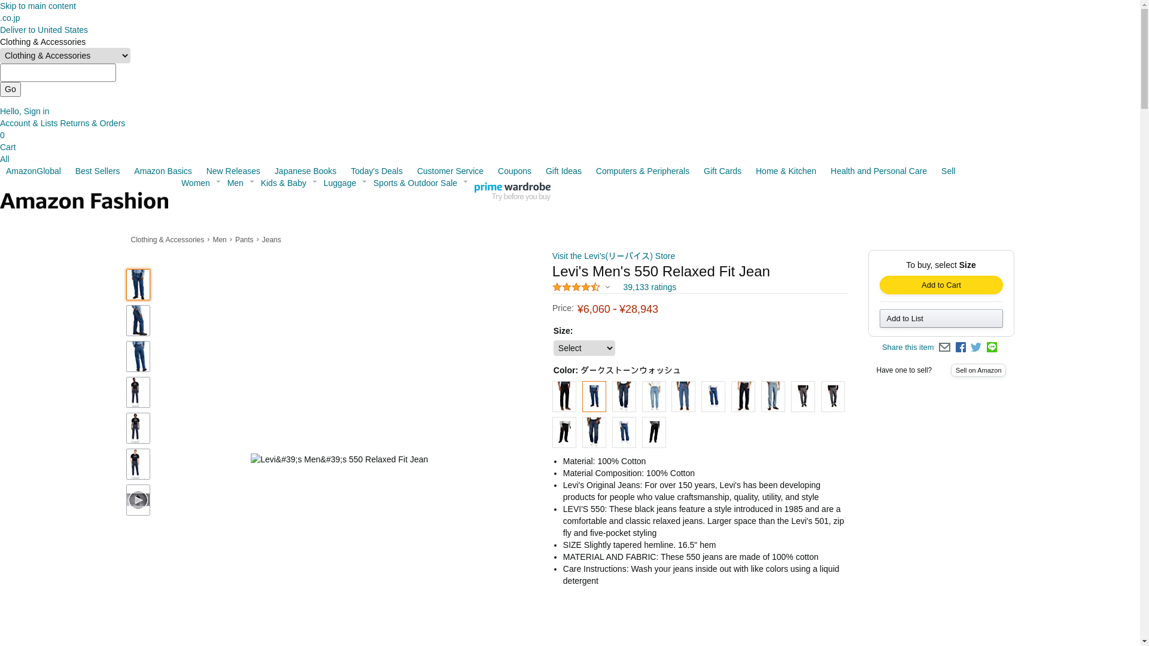Open the Today's Deals menu item
The image size is (1149, 646).
[x=376, y=171]
